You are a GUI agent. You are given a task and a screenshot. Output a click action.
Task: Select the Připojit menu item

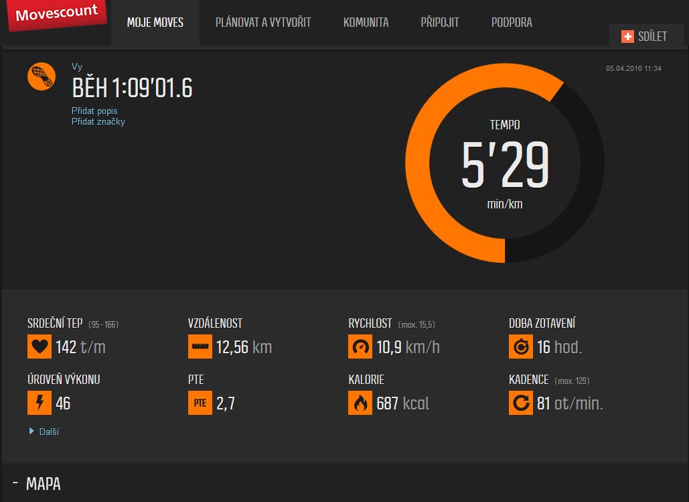440,23
